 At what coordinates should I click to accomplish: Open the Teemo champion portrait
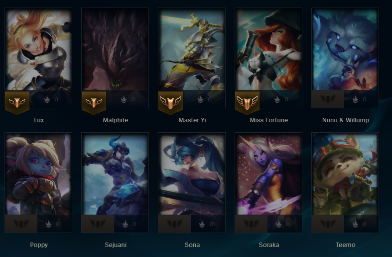coord(345,174)
